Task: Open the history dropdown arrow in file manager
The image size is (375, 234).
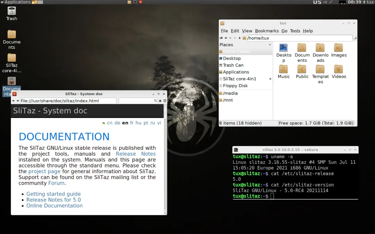Action: pos(230,38)
